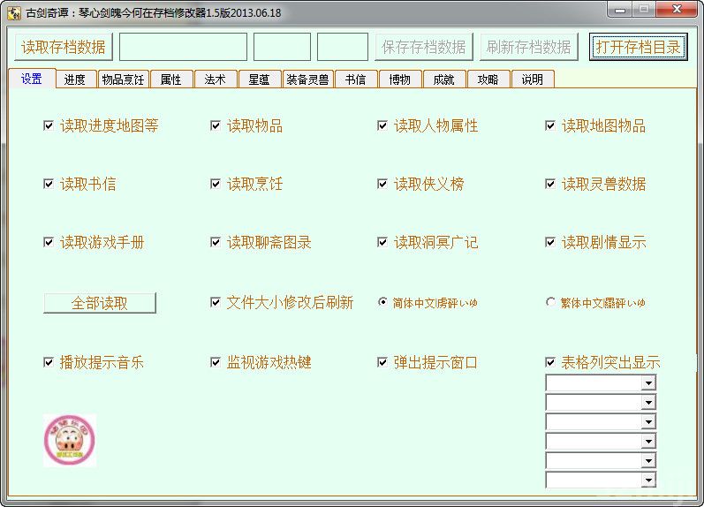Open the 装备灵兽 tab
This screenshot has width=704, height=507.
[307, 79]
